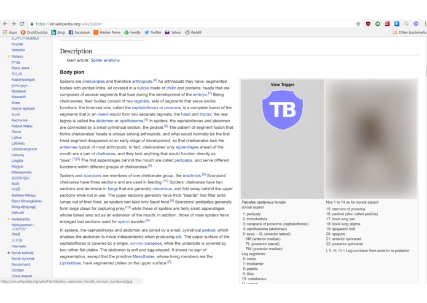Image resolution: width=427 pixels, height=303 pixels.
Task: Open the Apps bookmarks shortcut
Action: point(10,33)
